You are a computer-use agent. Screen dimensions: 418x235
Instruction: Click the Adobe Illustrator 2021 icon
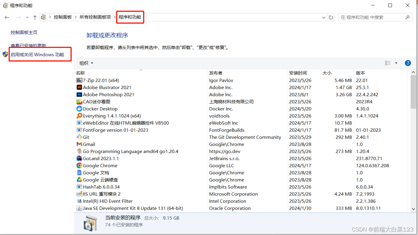coord(79,87)
